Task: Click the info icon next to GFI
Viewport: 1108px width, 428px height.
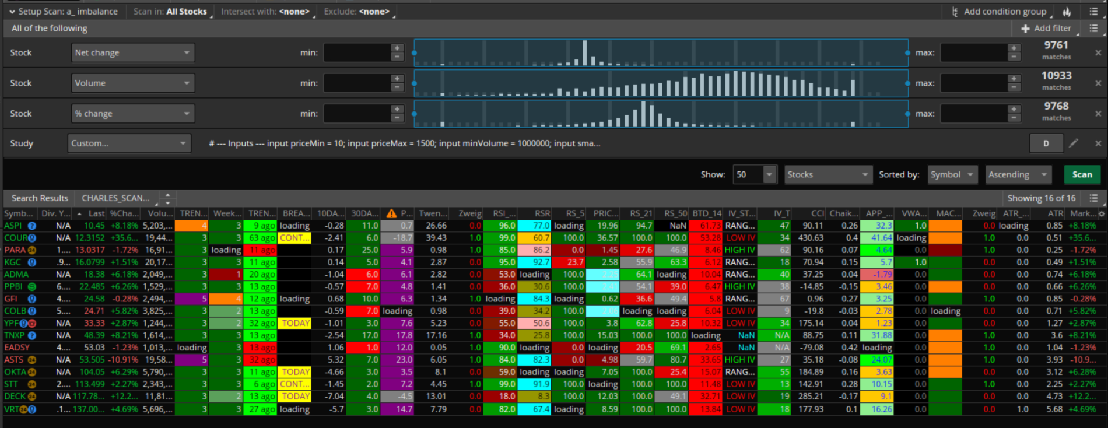Action: (32, 299)
